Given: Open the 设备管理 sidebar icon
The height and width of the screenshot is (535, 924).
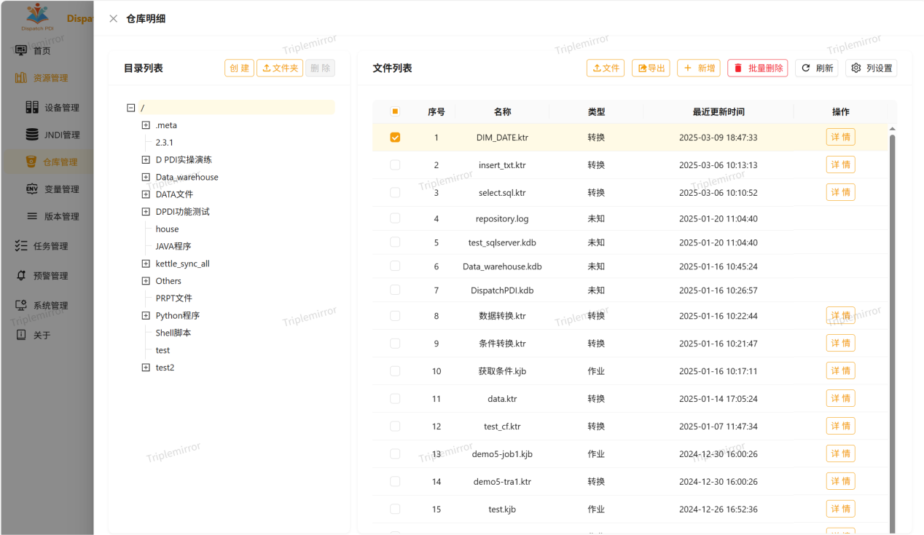Looking at the screenshot, I should point(32,108).
